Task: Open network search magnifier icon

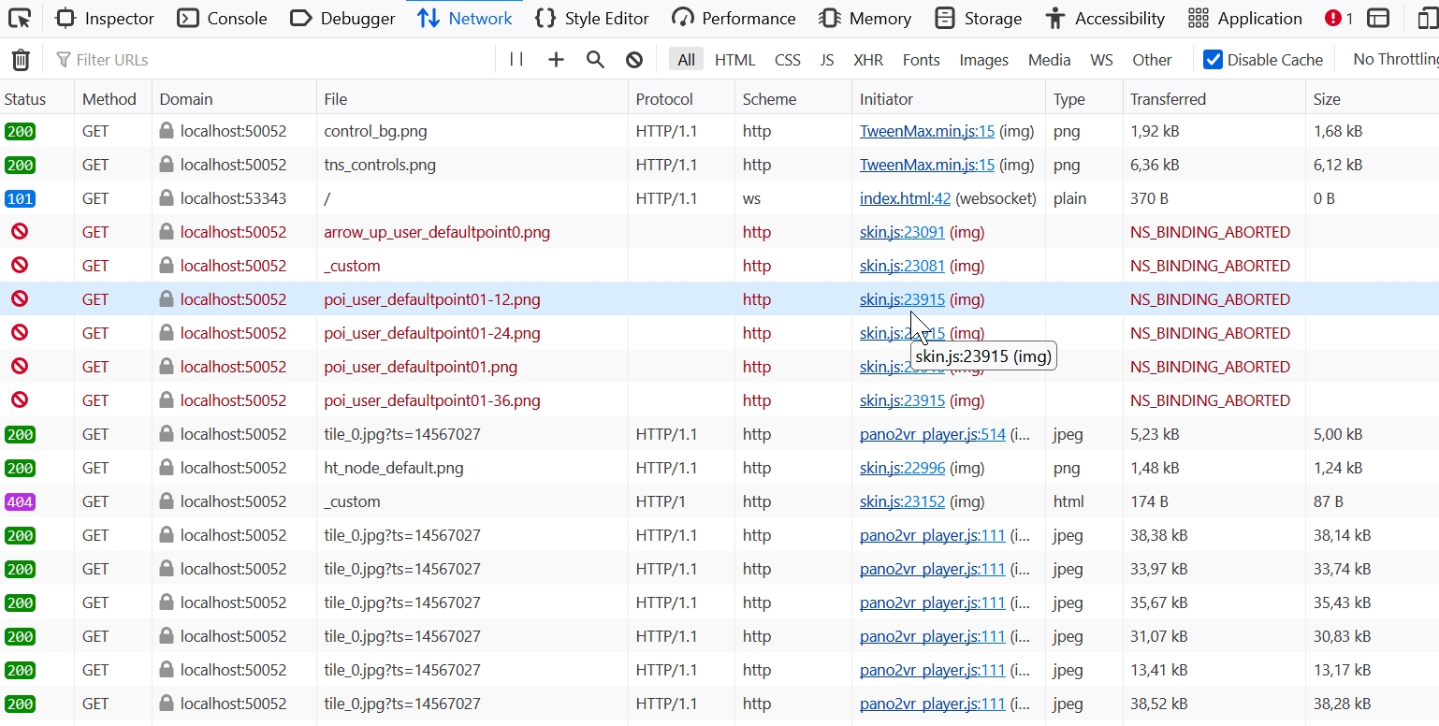Action: pos(595,60)
